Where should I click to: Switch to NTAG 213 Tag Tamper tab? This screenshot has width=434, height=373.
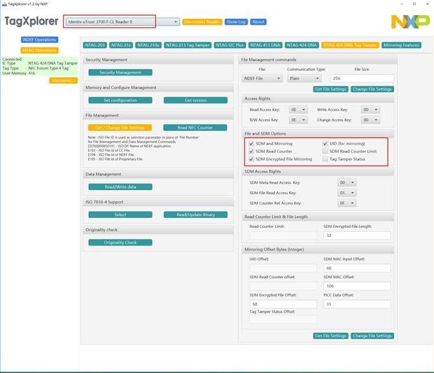[x=188, y=45]
